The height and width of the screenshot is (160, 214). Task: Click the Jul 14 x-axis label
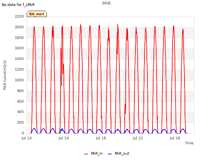coord(64,138)
